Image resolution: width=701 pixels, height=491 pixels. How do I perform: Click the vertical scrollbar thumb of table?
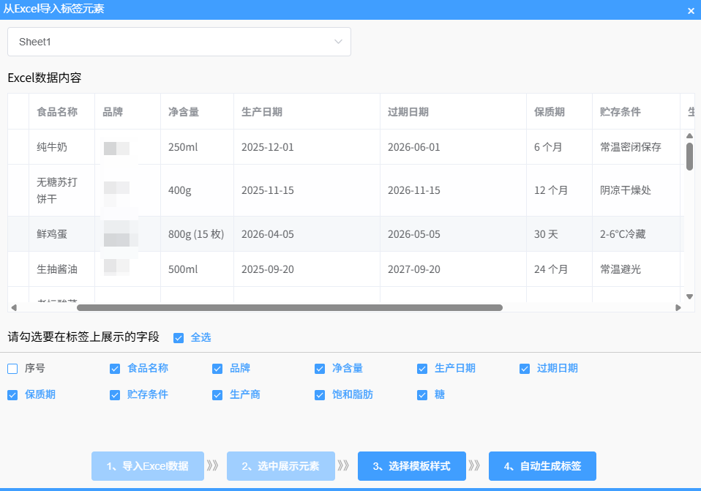(689, 157)
